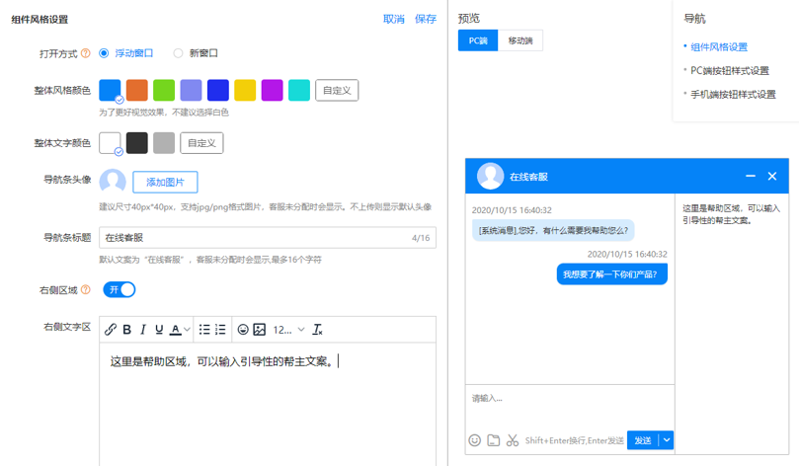
Task: Clear text formatting in the editor
Action: 317,330
